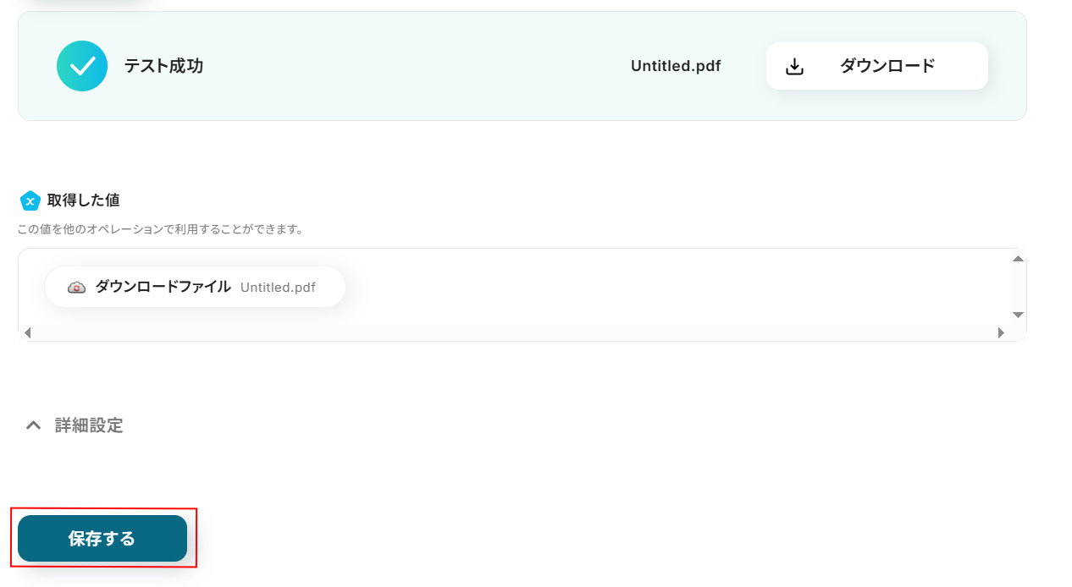Toggle the 詳細設定 section label

click(89, 425)
